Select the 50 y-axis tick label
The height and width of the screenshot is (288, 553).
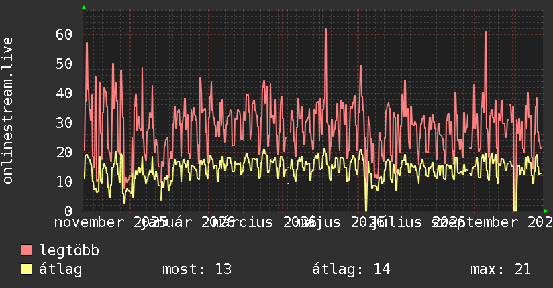click(64, 64)
